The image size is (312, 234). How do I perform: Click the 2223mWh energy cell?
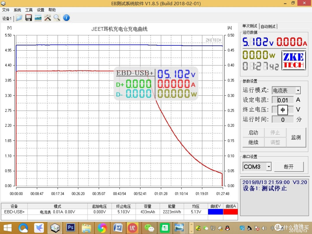click(172, 212)
